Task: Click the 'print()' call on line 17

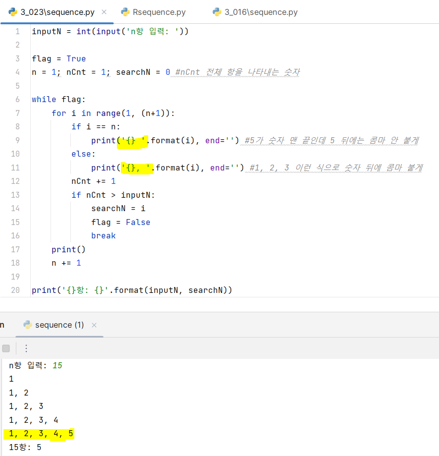Action: pos(68,249)
